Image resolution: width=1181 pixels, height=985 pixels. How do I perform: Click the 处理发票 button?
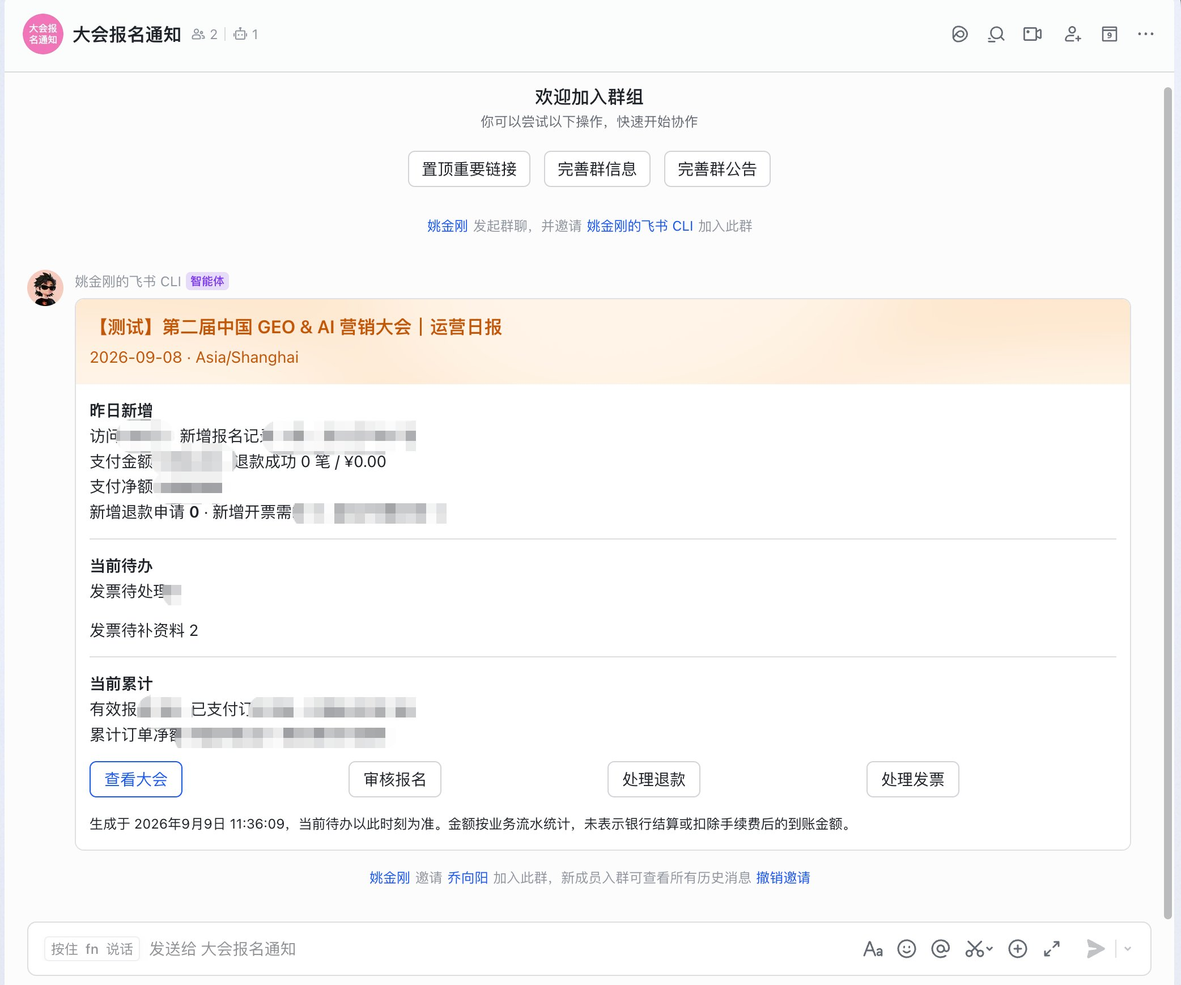(x=913, y=779)
